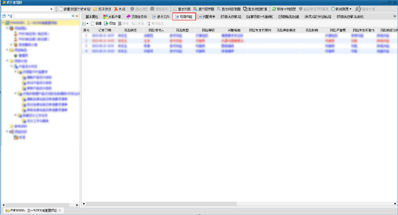Click the new-project page icon in the top toolbar

coord(61,9)
